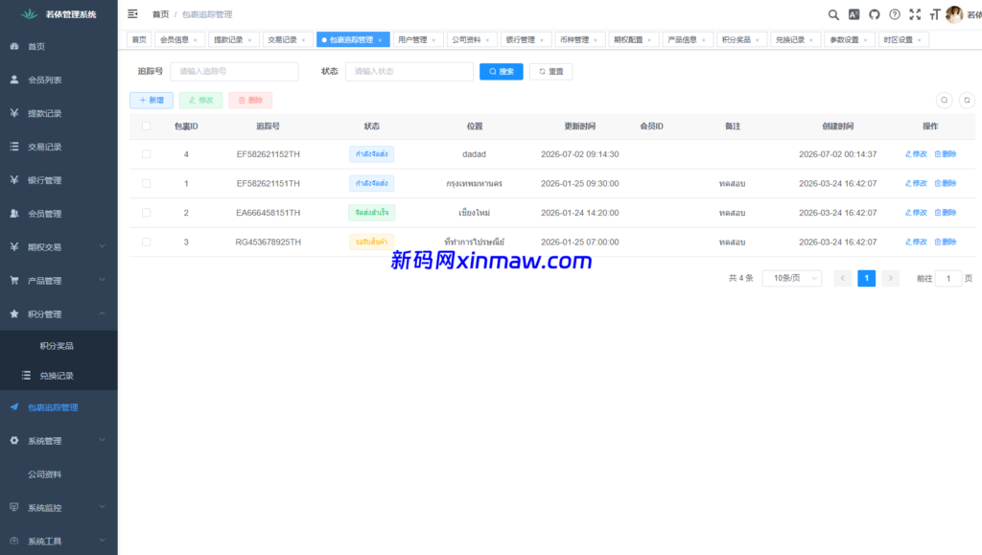Open the GitHub source icon
The height and width of the screenshot is (555, 982).
click(875, 14)
